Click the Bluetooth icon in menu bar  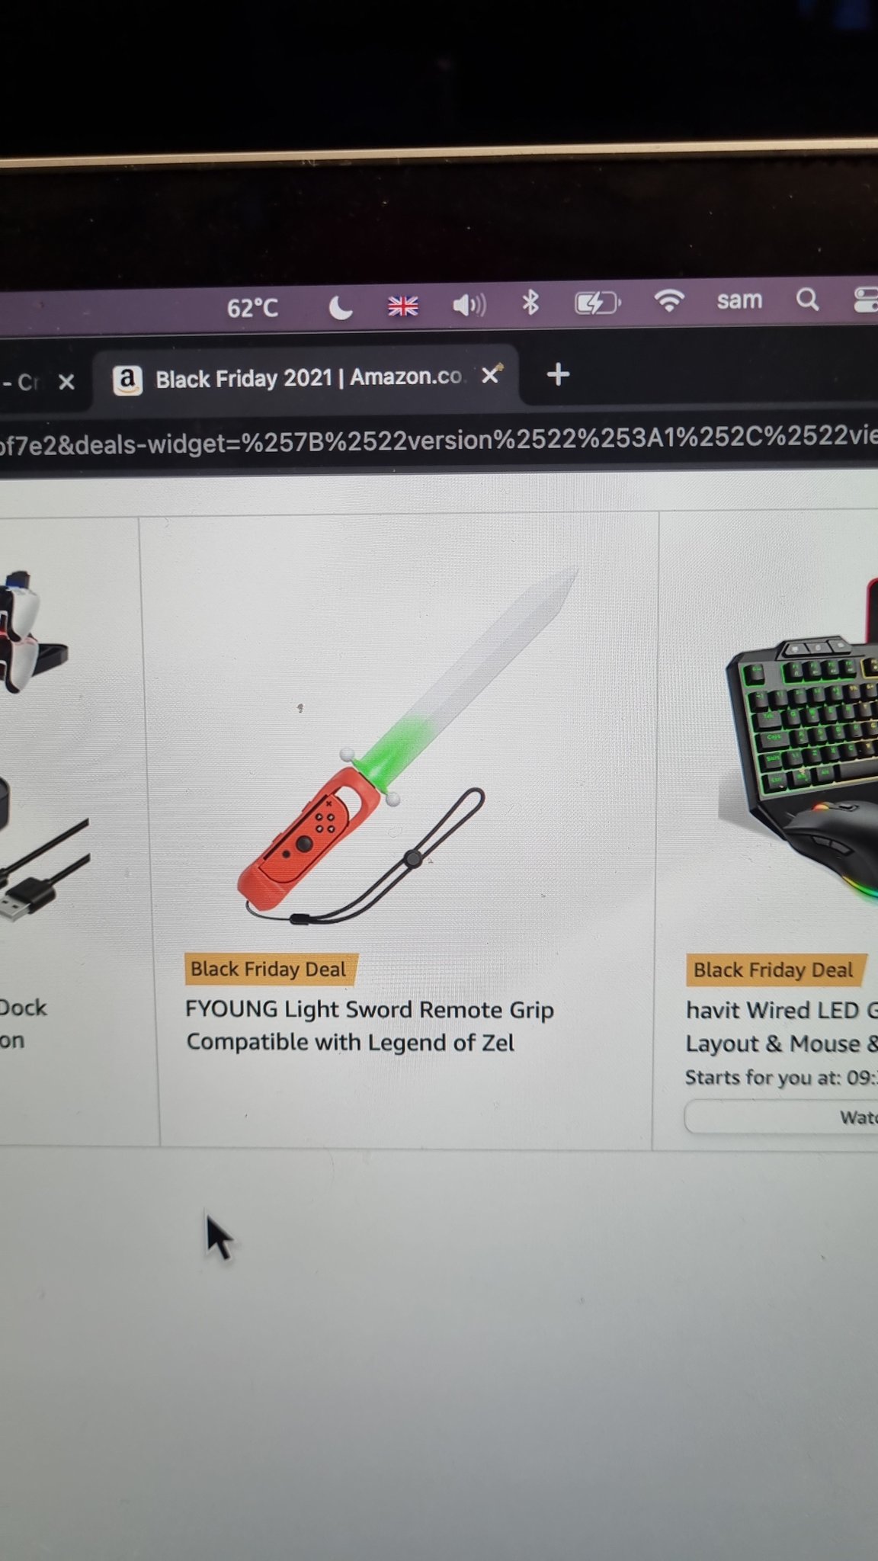530,303
